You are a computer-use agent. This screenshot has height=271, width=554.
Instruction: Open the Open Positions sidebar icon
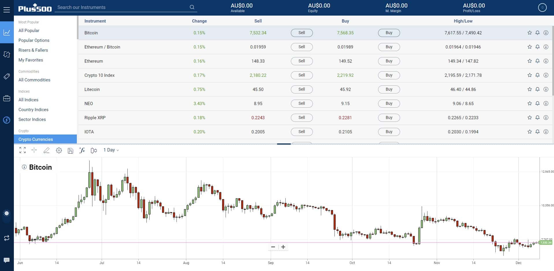tap(7, 54)
